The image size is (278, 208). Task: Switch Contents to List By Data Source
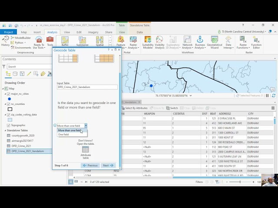pyautogui.click(x=15, y=74)
